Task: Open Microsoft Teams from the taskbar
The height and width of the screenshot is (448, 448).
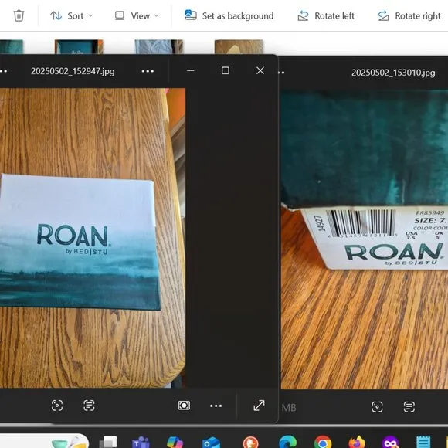Action: coord(141,442)
